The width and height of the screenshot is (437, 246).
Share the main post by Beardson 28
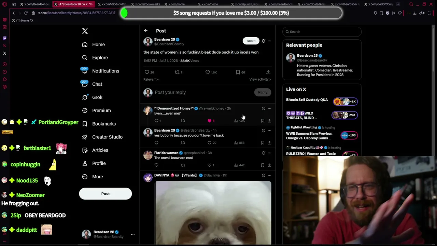[268, 72]
